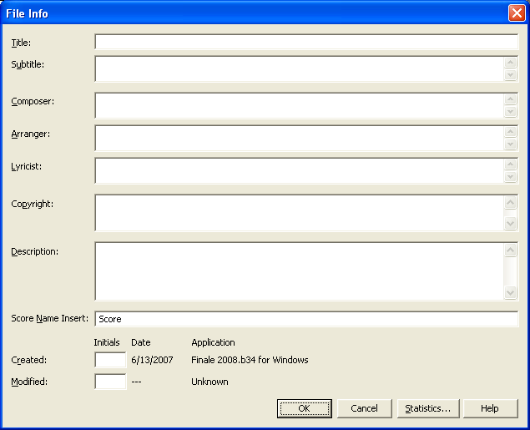Image resolution: width=530 pixels, height=430 pixels.
Task: Click inside the Lyricist text box
Action: [300, 170]
